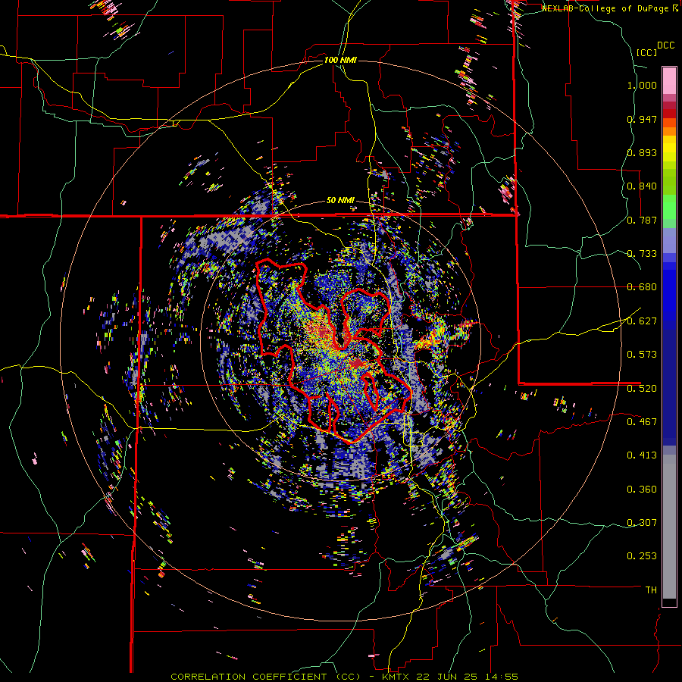Click the 0.413 scale value
The image size is (682, 682).
[x=642, y=455]
